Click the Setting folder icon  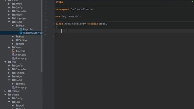[x=17, y=40]
